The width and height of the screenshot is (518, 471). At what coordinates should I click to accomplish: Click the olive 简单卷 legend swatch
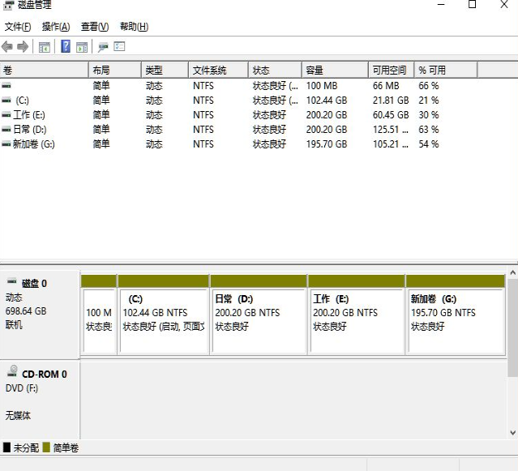coord(47,447)
